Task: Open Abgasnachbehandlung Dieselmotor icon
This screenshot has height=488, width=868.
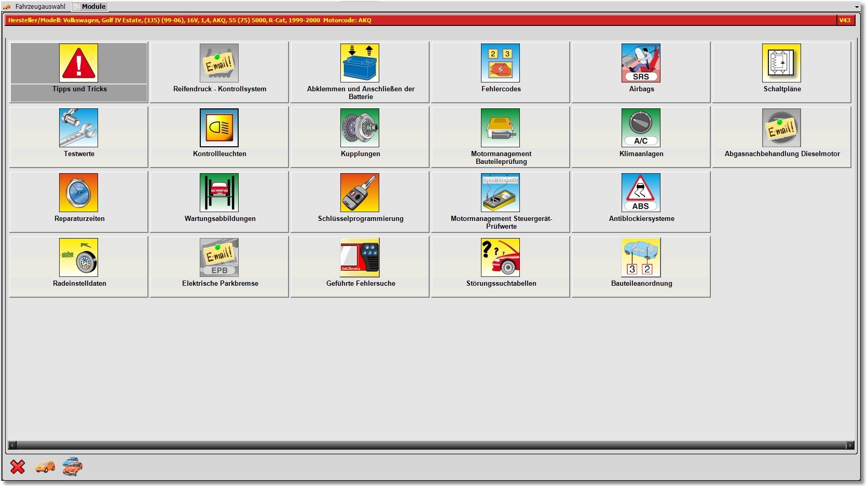Action: [781, 128]
